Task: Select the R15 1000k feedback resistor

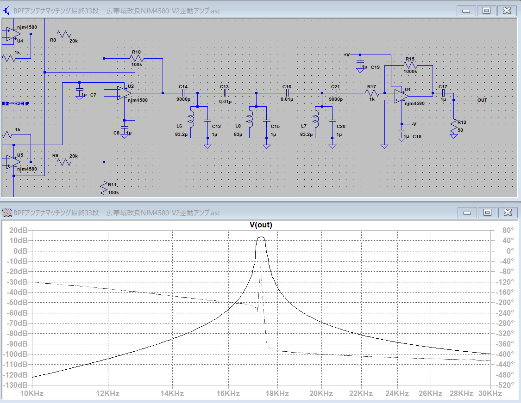Action: (x=410, y=66)
